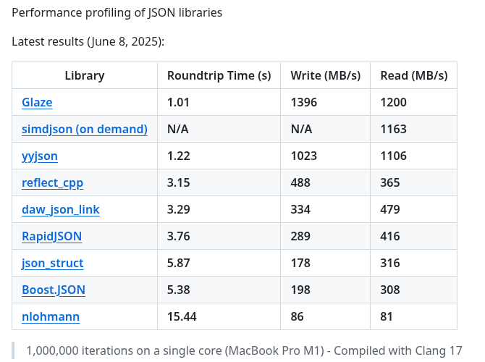485x362 pixels.
Task: Click the simdjson (on demand) link
Action: click(x=85, y=129)
